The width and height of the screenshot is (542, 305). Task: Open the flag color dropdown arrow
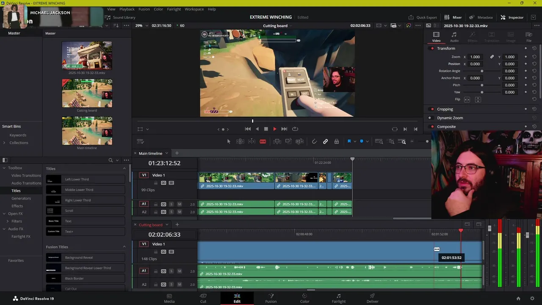pyautogui.click(x=354, y=141)
